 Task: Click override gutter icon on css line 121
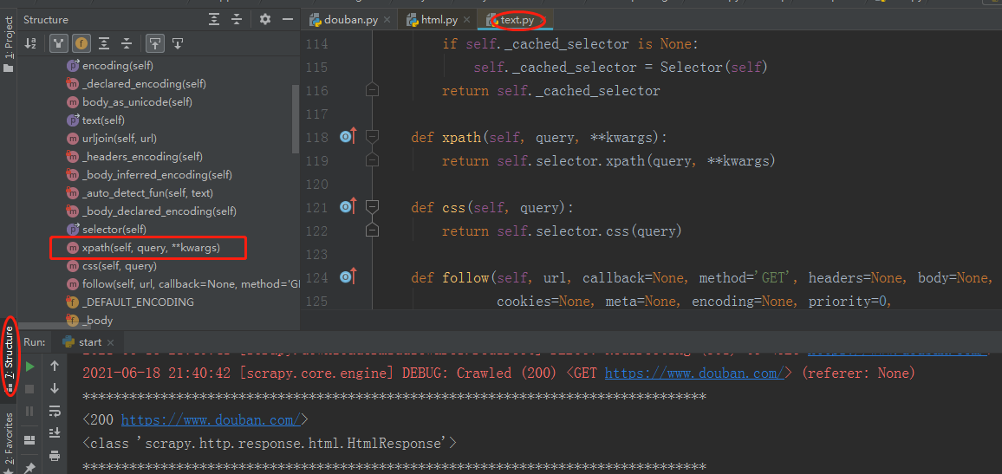348,207
